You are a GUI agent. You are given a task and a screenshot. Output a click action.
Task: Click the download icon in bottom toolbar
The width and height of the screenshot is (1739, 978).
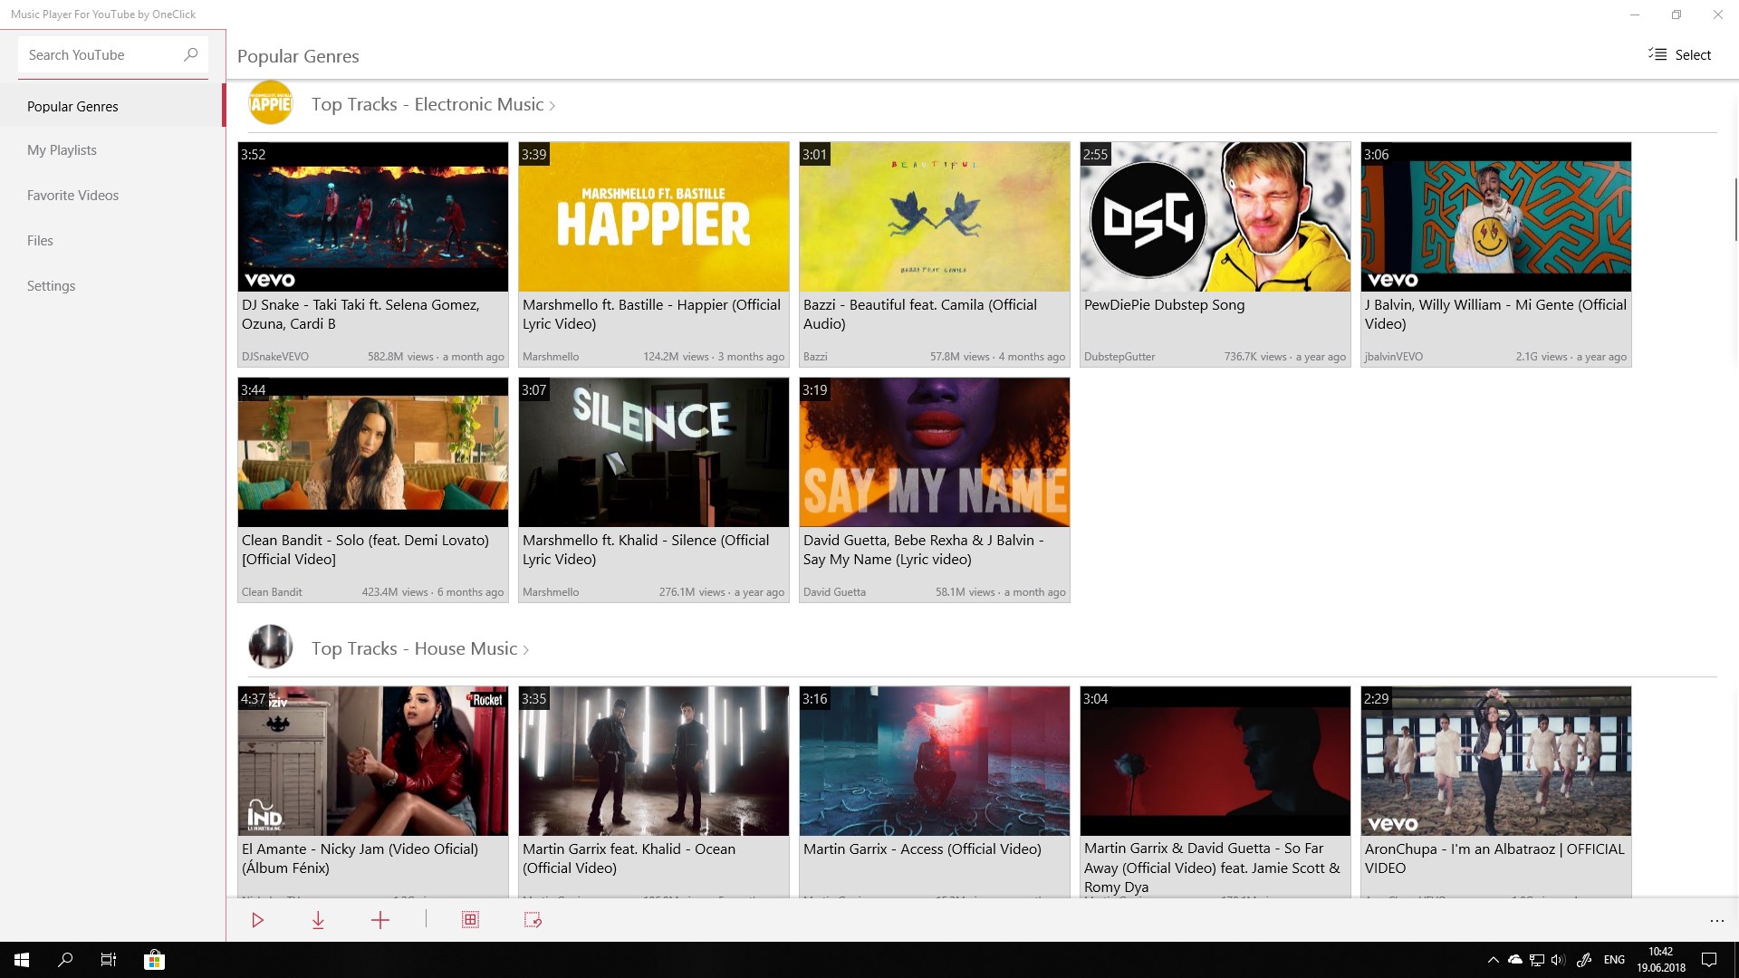point(318,920)
